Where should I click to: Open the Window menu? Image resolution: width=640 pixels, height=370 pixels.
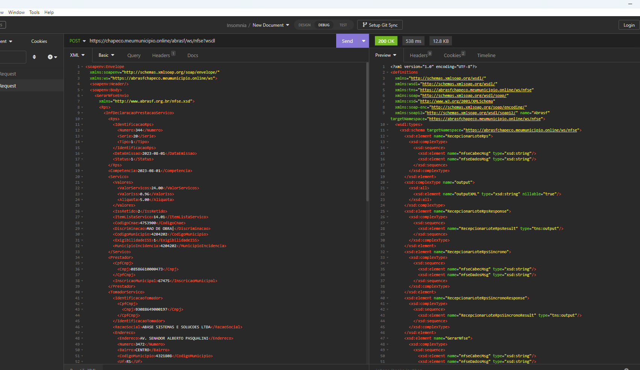[x=17, y=12]
